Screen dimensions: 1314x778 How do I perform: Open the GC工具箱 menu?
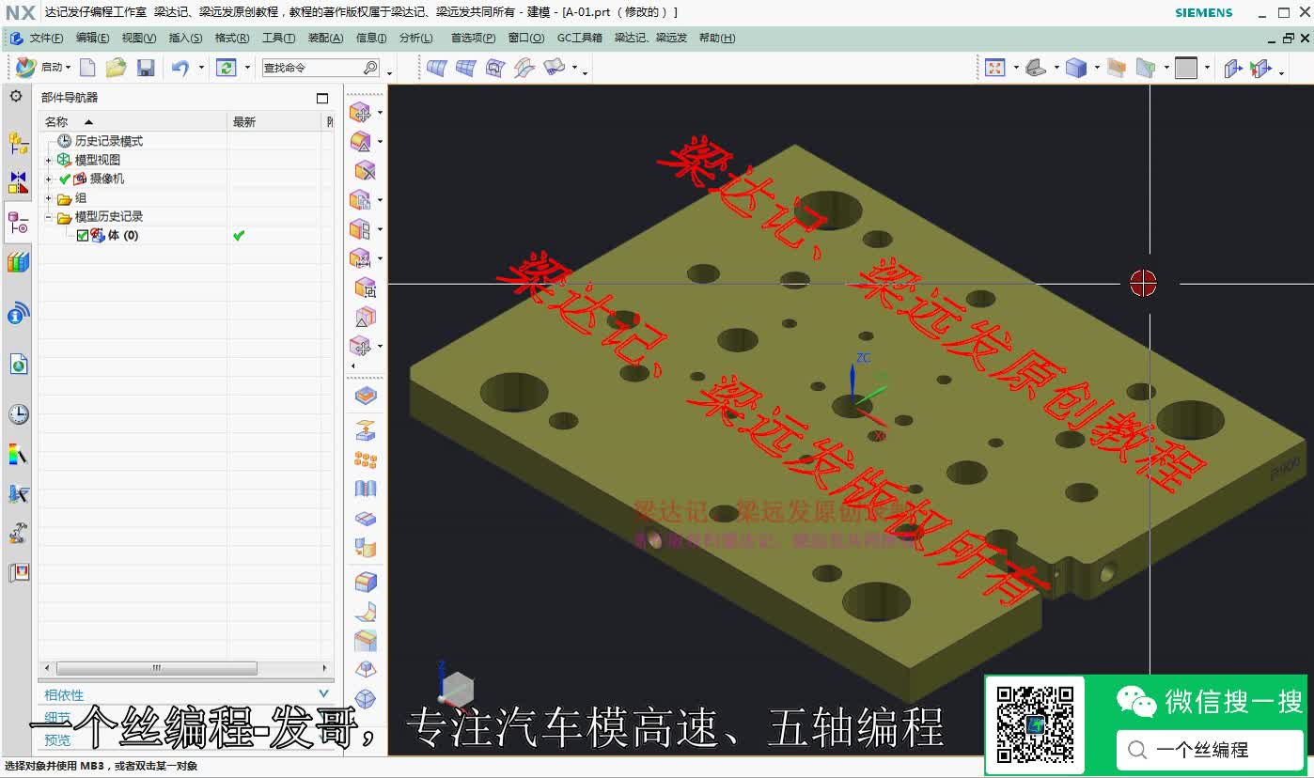[x=580, y=39]
